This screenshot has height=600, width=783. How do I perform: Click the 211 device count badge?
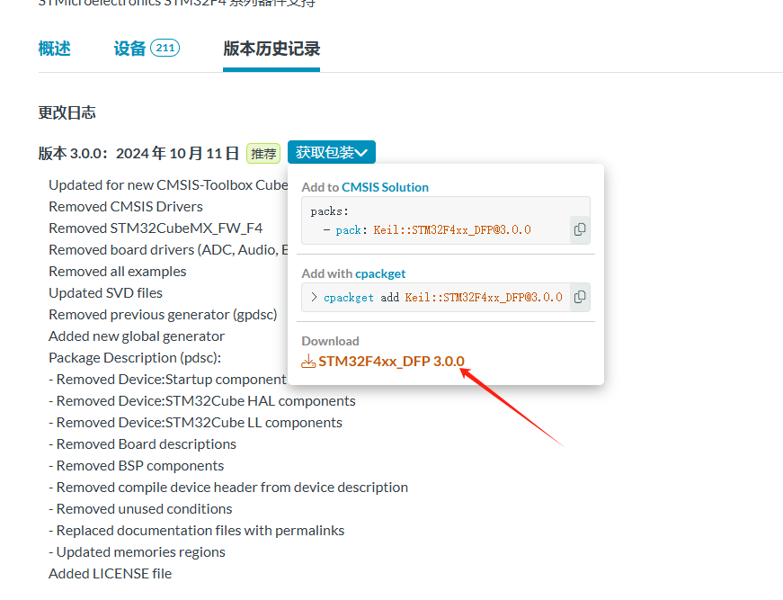pyautogui.click(x=165, y=48)
